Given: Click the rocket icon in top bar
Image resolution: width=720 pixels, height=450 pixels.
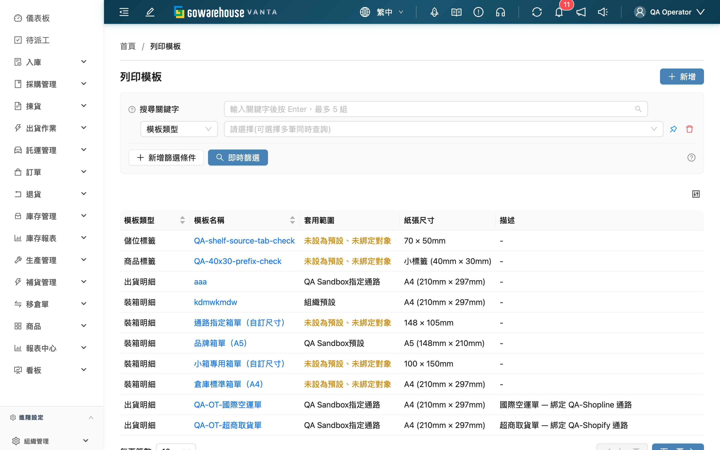Looking at the screenshot, I should 434,12.
